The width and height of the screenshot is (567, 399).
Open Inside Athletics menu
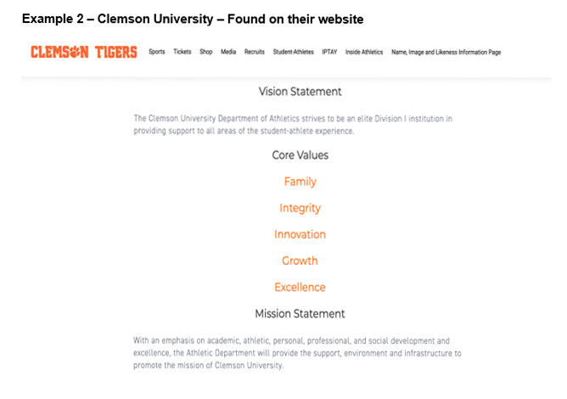click(x=364, y=52)
